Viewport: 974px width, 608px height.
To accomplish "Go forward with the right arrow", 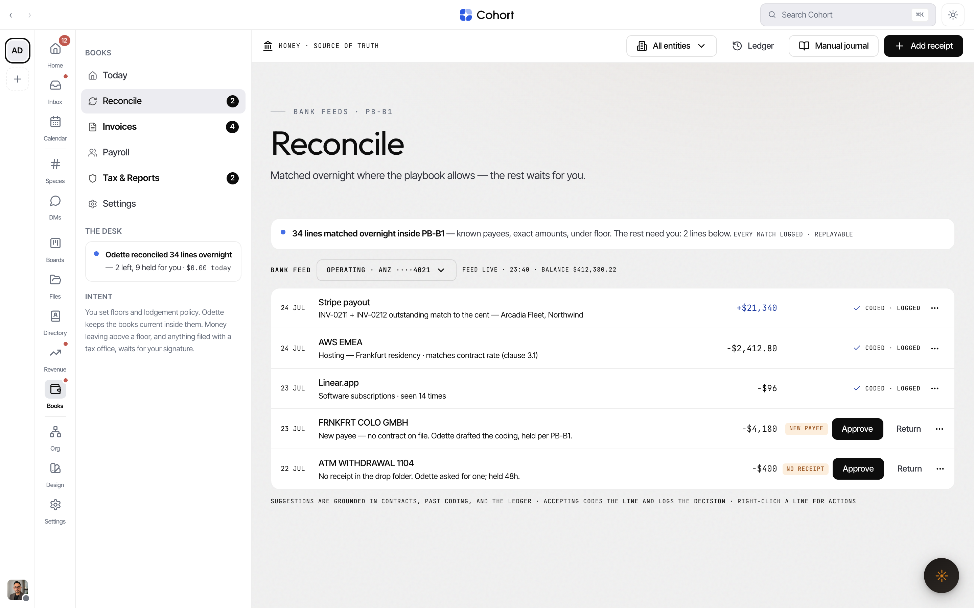I will coord(29,15).
